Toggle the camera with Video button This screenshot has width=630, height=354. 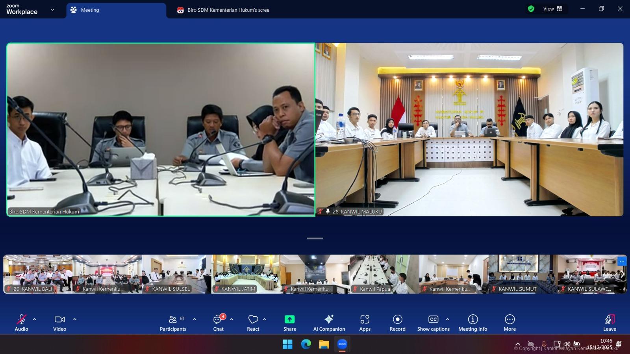(59, 323)
